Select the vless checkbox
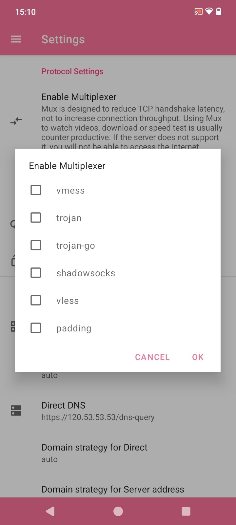 coord(36,300)
